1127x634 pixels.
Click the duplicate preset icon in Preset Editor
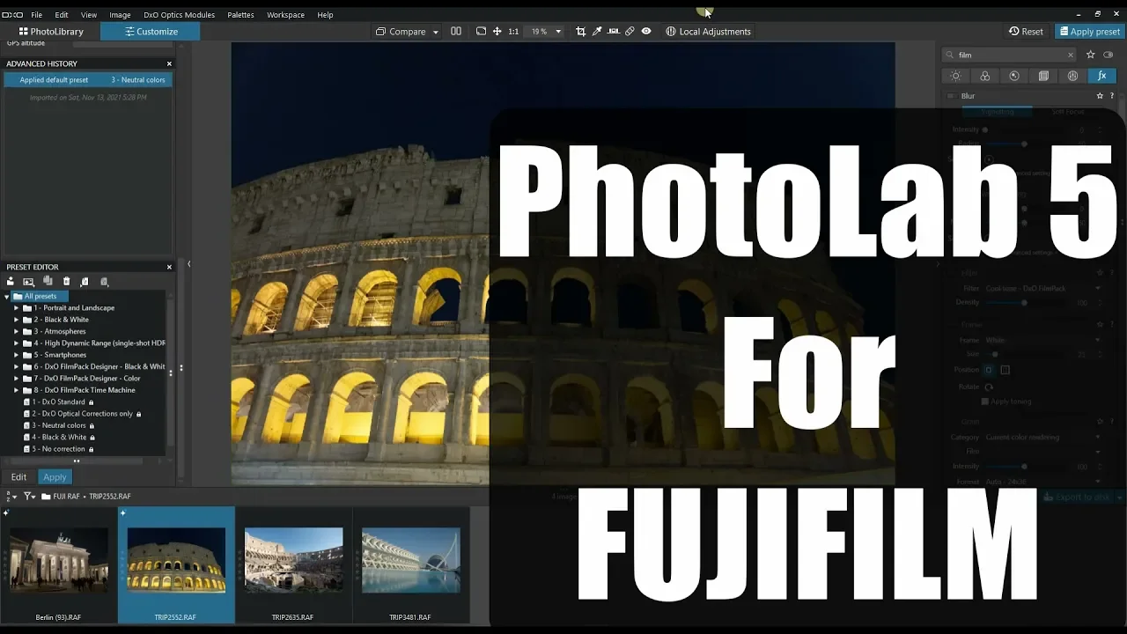pos(48,281)
